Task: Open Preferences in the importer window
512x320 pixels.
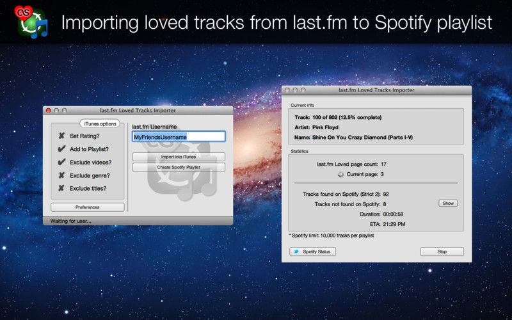Action: [88, 207]
